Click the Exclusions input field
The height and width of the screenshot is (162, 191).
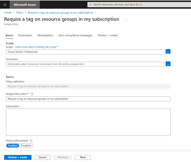[x=85, y=64]
